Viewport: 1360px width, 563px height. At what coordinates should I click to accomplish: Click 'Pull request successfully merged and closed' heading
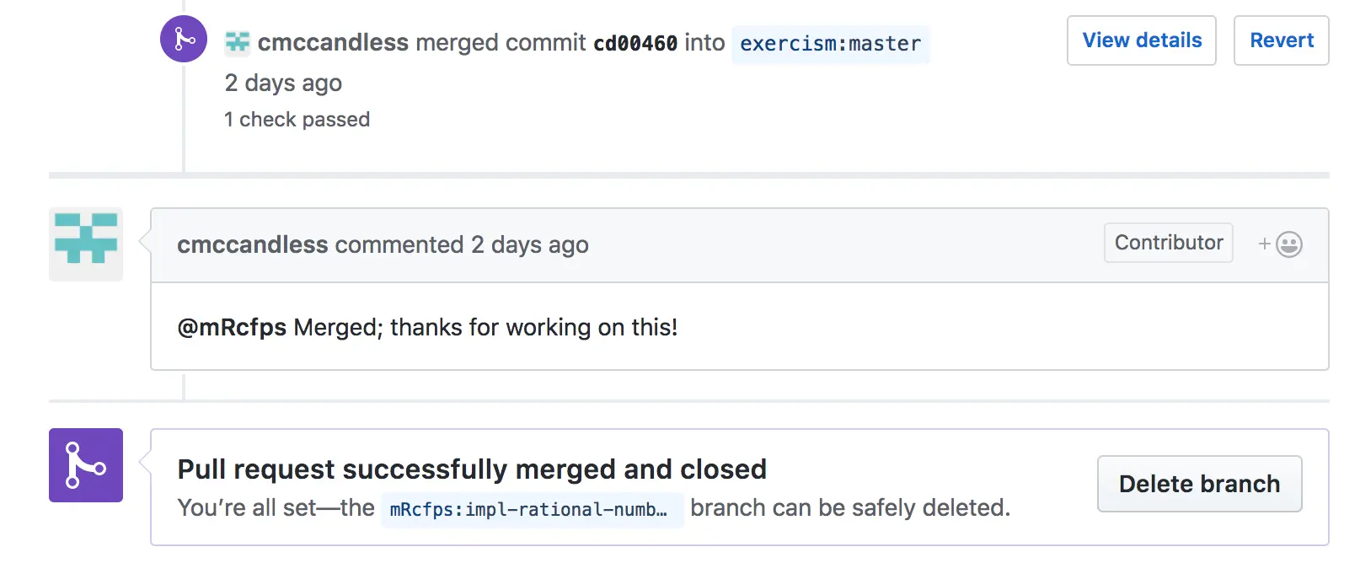coord(472,469)
